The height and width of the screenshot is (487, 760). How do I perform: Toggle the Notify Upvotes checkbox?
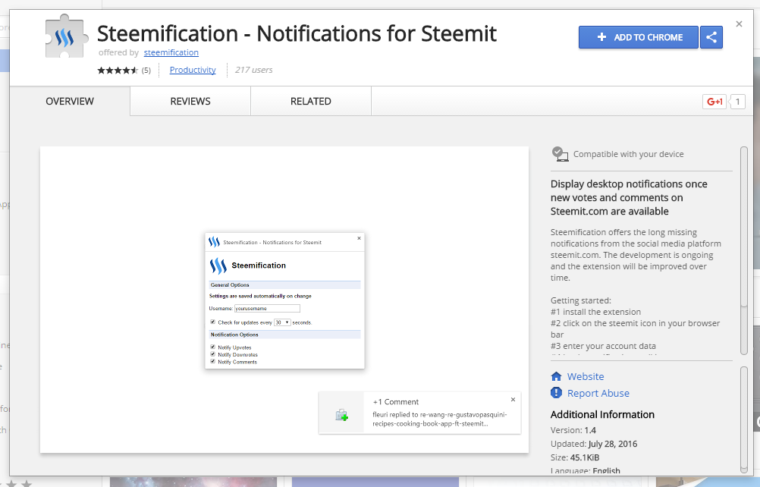pos(212,347)
